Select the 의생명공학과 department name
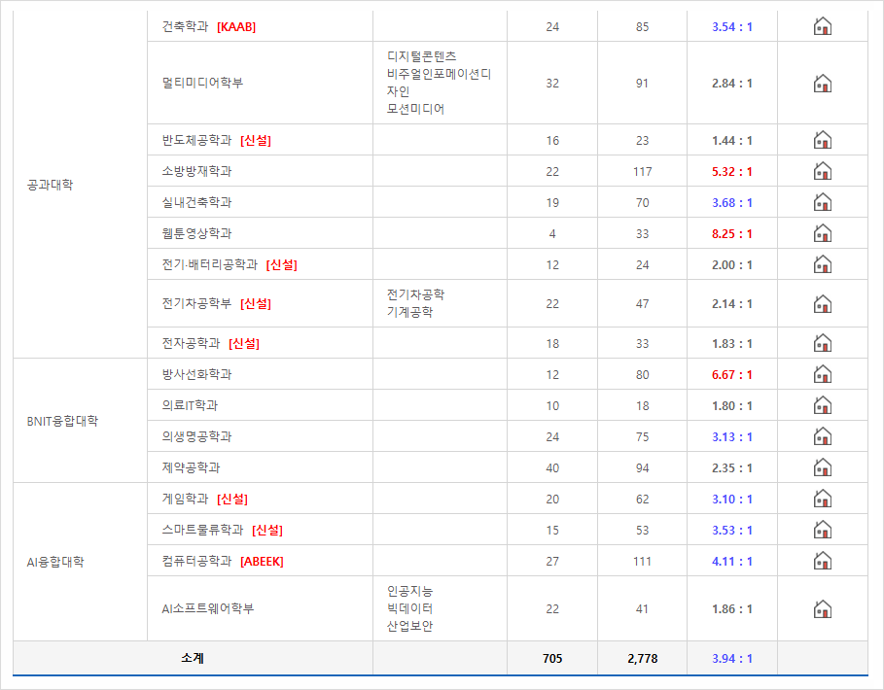 coord(196,436)
